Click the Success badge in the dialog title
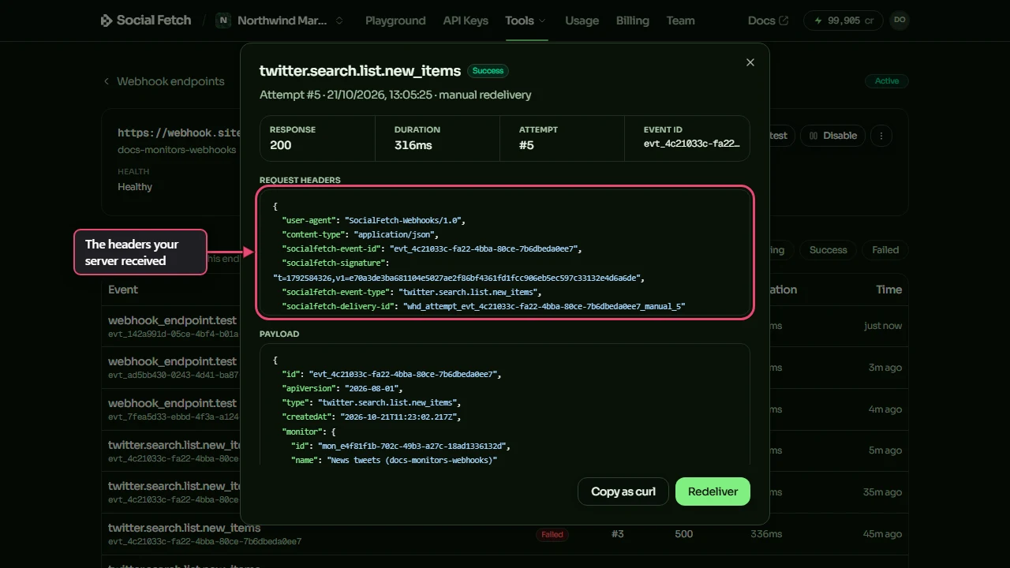This screenshot has width=1010, height=568. (x=488, y=71)
